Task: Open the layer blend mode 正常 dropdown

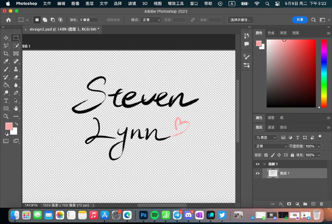Action: (x=271, y=146)
